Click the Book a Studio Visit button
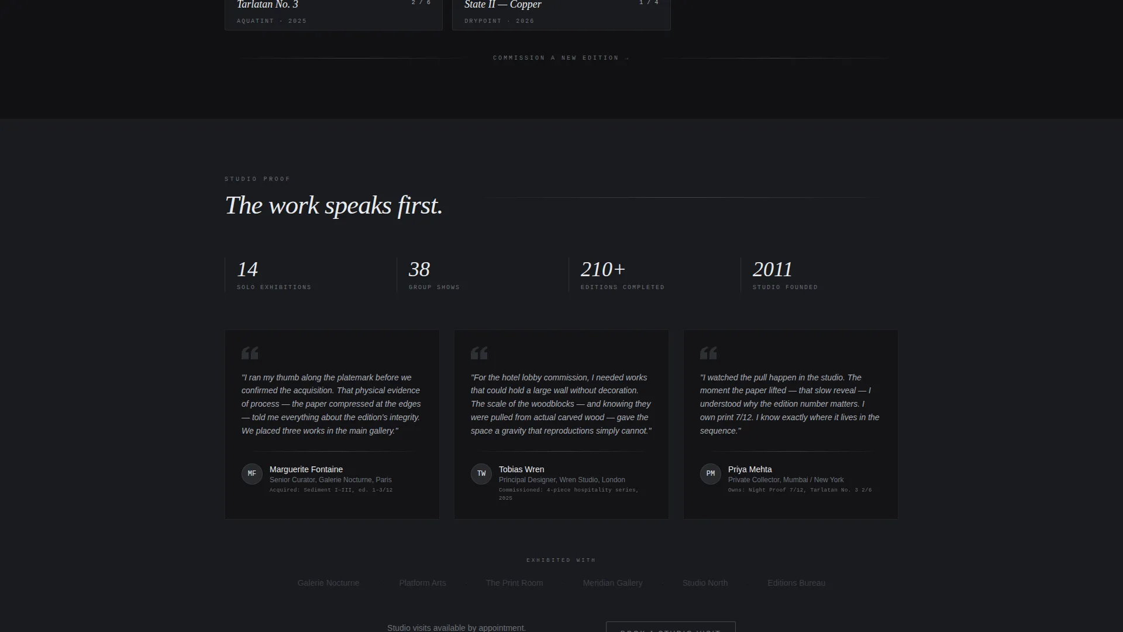Viewport: 1123px width, 632px height. click(670, 627)
